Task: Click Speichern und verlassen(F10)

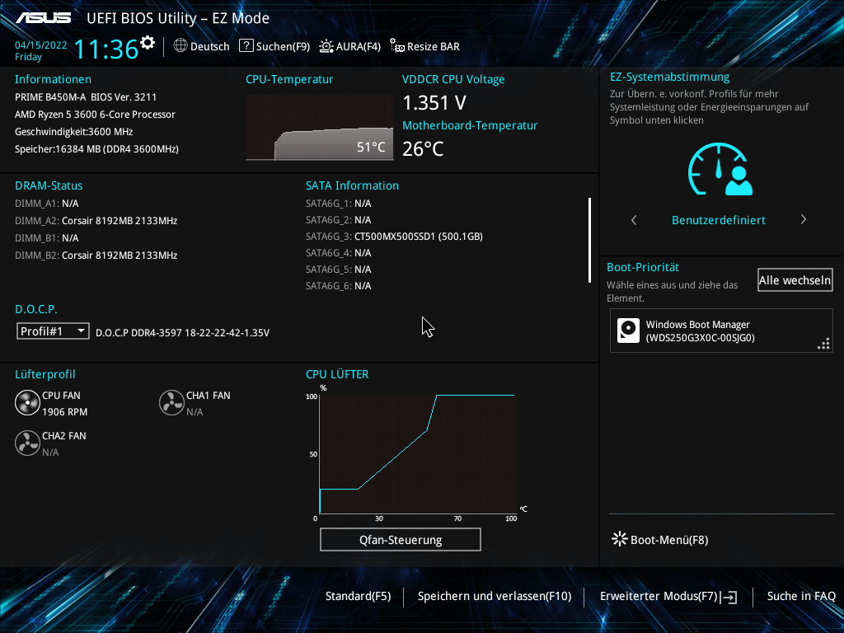Action: point(495,596)
